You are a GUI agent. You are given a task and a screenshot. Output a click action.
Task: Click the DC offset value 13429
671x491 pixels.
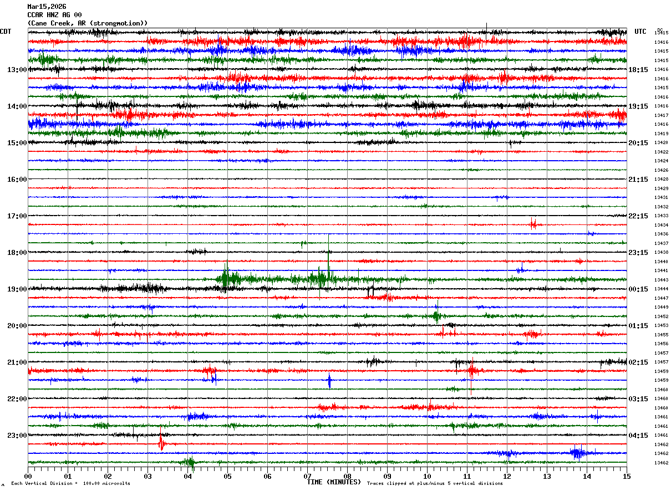pos(661,188)
